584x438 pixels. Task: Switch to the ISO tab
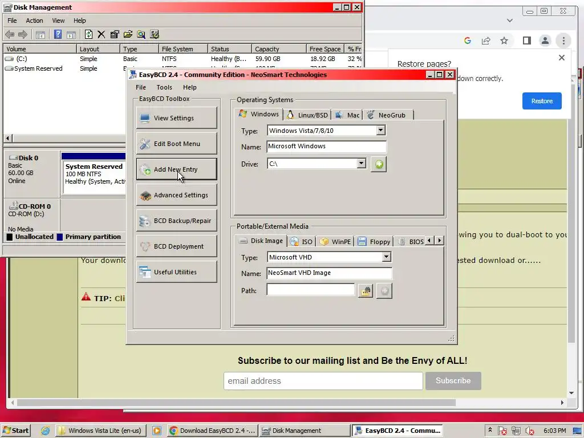(x=302, y=242)
